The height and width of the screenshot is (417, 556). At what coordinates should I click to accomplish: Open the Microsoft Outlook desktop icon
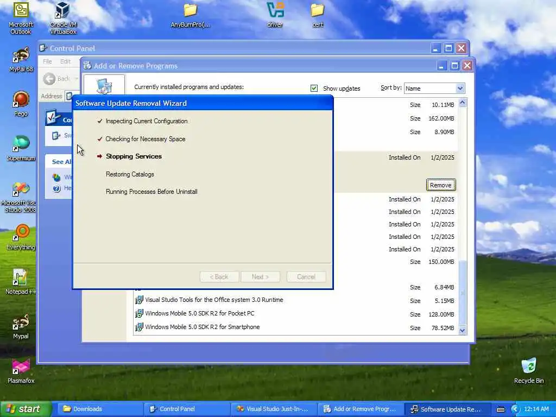pos(21,18)
